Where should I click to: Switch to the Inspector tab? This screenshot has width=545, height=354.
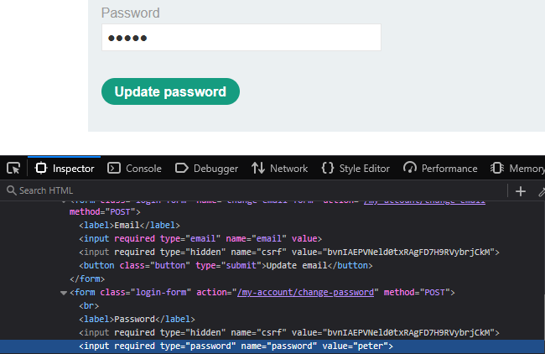click(x=65, y=169)
